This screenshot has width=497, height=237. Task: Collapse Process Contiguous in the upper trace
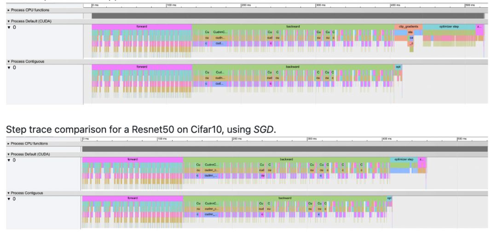tap(9, 62)
